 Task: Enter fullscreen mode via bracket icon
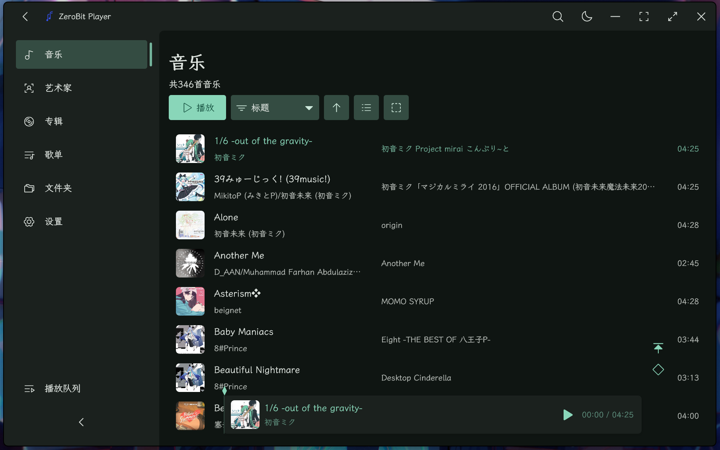tap(644, 16)
